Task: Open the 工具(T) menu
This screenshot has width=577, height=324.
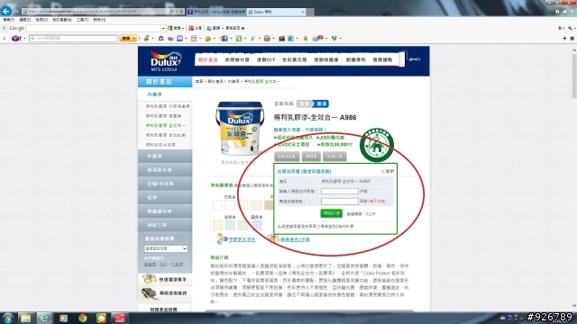Action: click(82, 20)
